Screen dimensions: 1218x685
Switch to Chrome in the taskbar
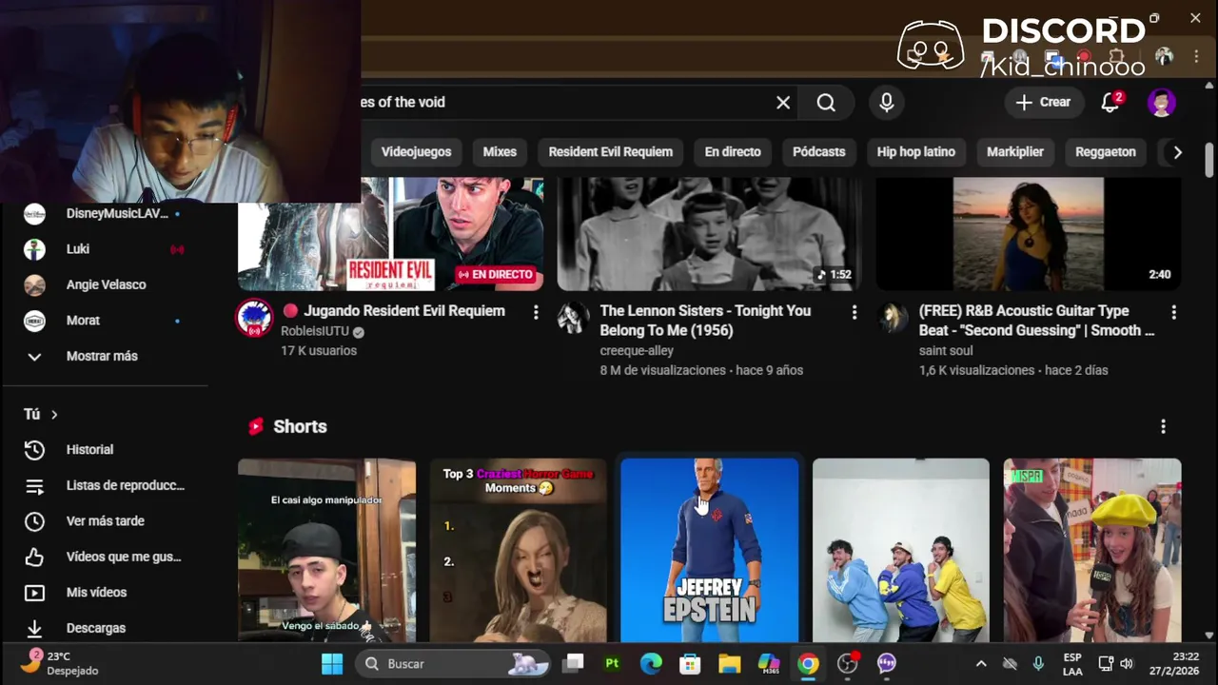[808, 663]
